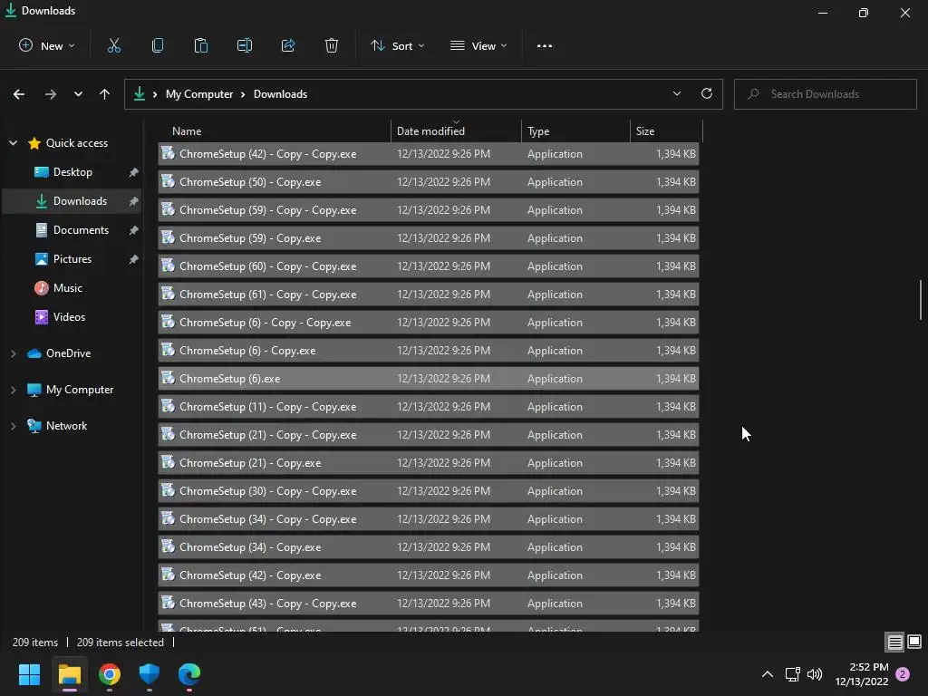The width and height of the screenshot is (928, 696).
Task: Select ChromeSetup (30) - Copy - Copy.exe
Action: click(429, 490)
